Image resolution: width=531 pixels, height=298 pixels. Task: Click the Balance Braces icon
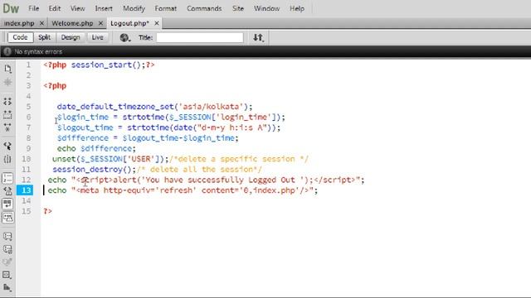(7, 159)
